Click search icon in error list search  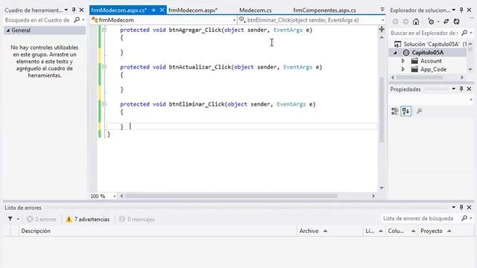464,218
